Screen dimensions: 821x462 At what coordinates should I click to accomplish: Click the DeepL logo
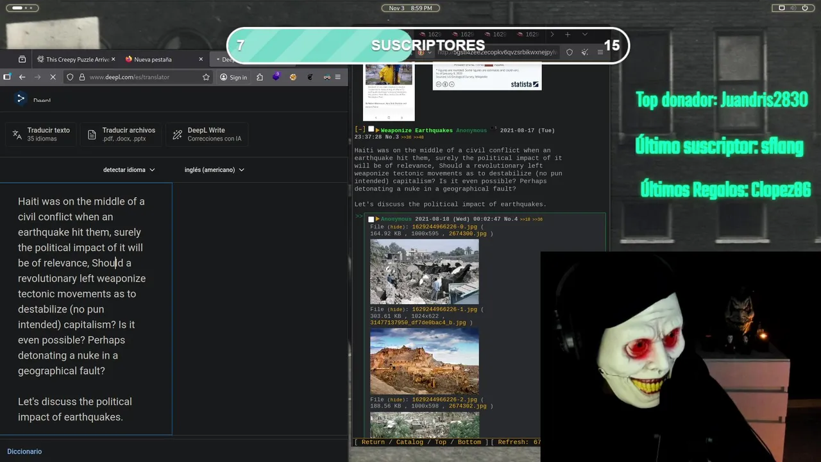pos(33,99)
